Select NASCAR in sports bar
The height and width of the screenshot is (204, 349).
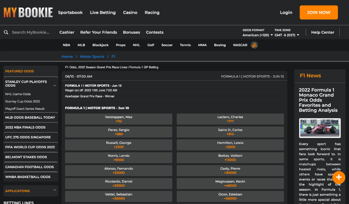[x=240, y=45]
